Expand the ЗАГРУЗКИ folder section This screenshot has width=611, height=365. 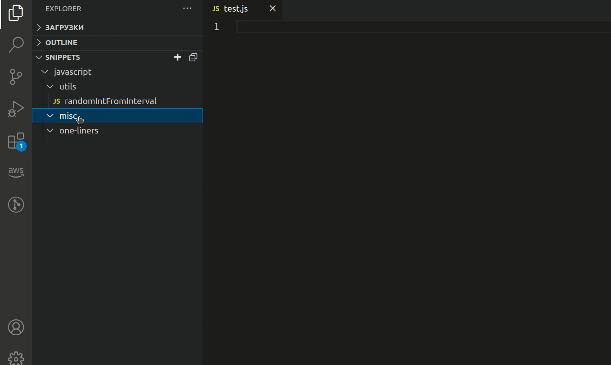(64, 27)
